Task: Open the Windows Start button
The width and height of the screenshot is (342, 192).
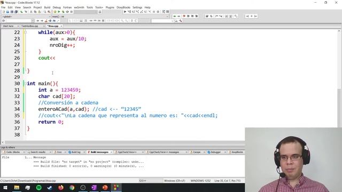Action: tap(5, 188)
